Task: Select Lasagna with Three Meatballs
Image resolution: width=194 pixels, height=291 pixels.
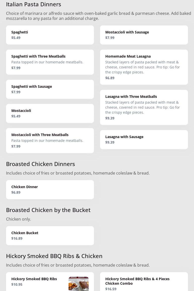Action: 144,107
